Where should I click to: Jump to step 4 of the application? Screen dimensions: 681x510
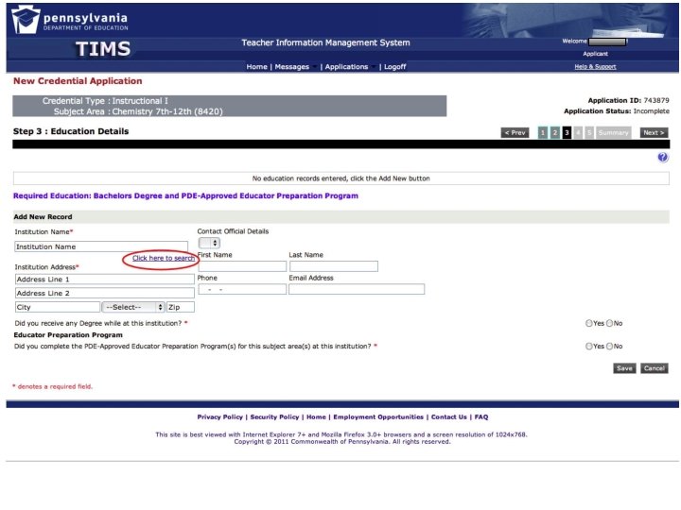coord(578,133)
